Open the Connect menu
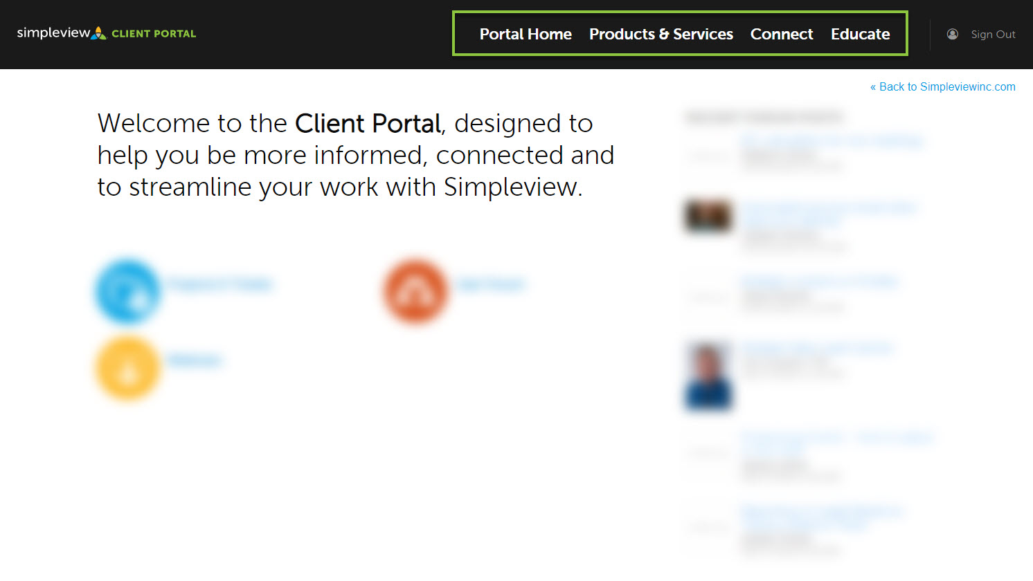1033x581 pixels. [x=782, y=34]
